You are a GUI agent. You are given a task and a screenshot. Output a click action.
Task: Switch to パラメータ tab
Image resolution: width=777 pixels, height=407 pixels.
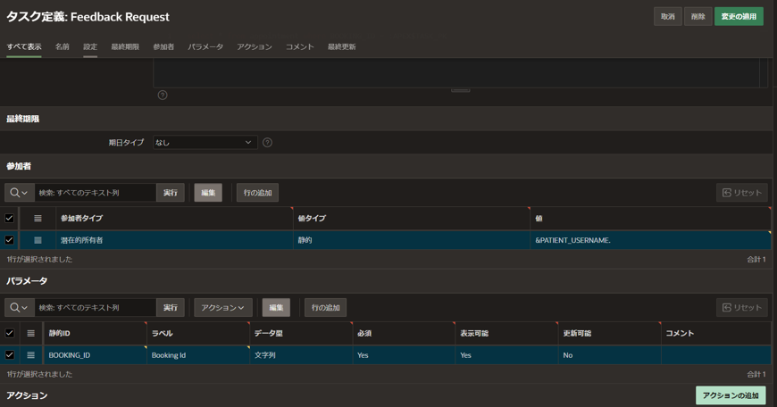205,46
